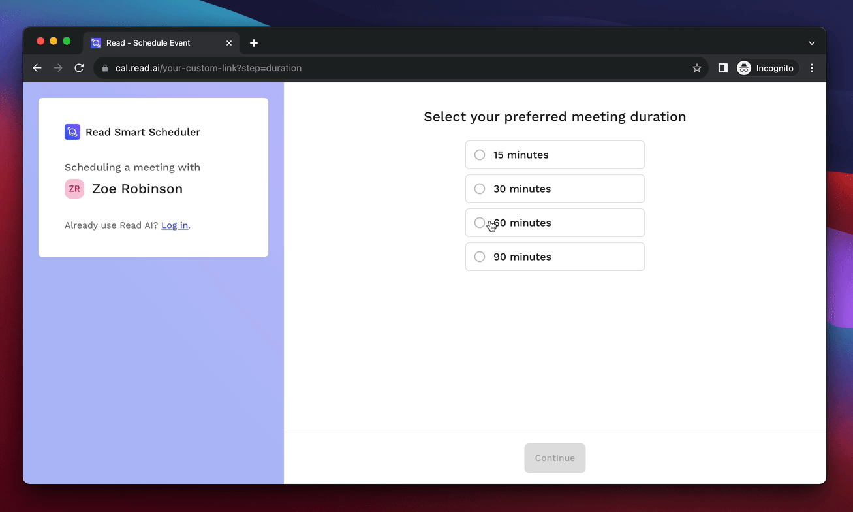Open the browser's three-dot menu
The height and width of the screenshot is (512, 853).
point(811,68)
